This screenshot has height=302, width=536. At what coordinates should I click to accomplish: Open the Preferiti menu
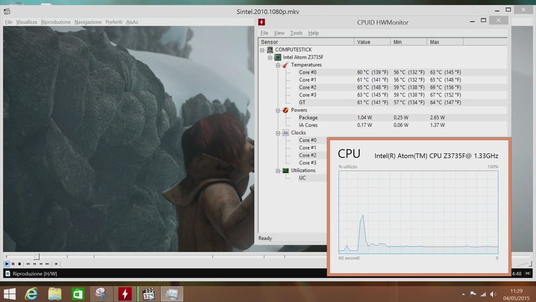114,22
